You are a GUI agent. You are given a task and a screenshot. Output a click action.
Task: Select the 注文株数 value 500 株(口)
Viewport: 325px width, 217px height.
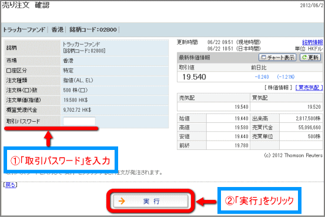click(75, 90)
